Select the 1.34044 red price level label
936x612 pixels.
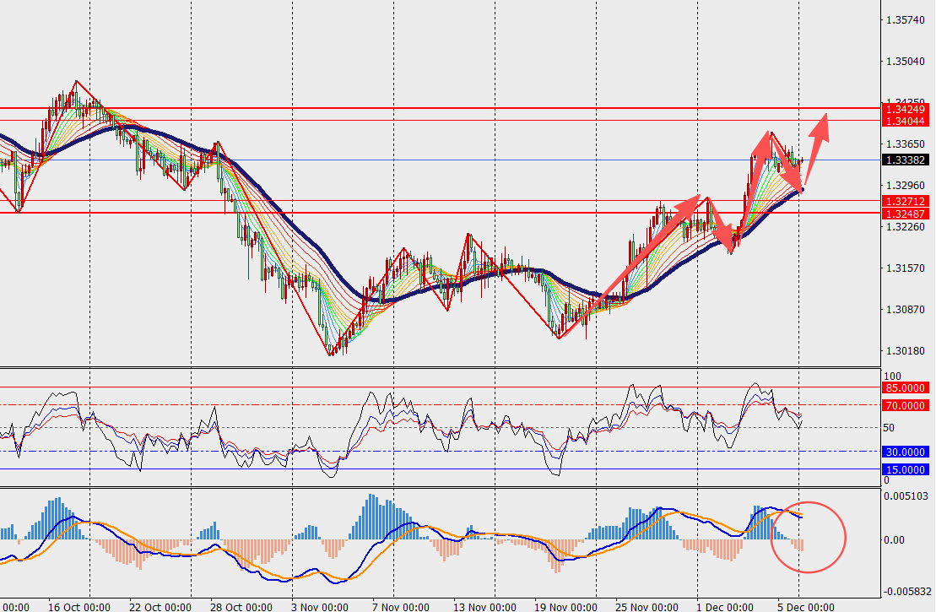906,121
